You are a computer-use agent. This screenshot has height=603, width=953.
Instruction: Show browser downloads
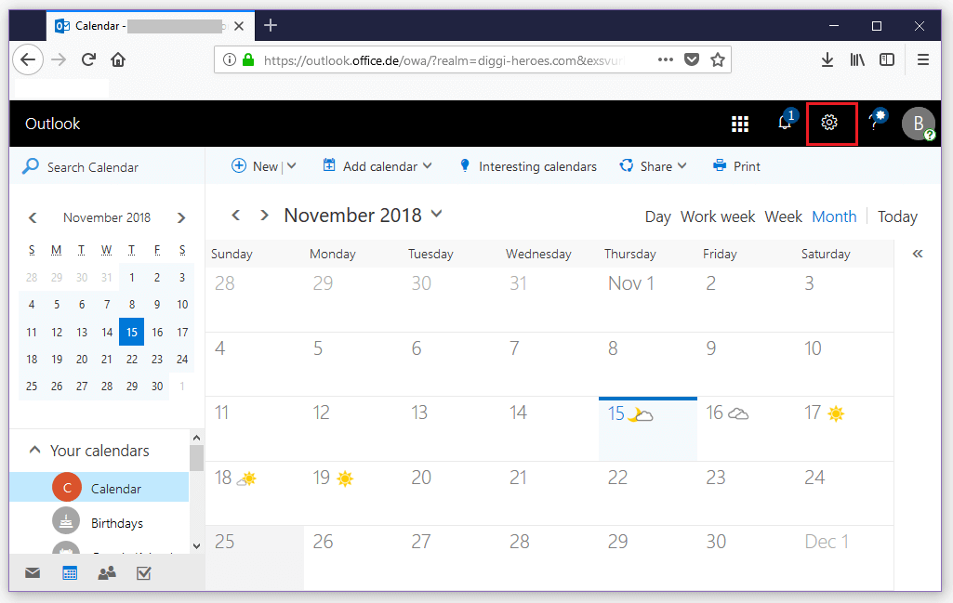(x=827, y=59)
